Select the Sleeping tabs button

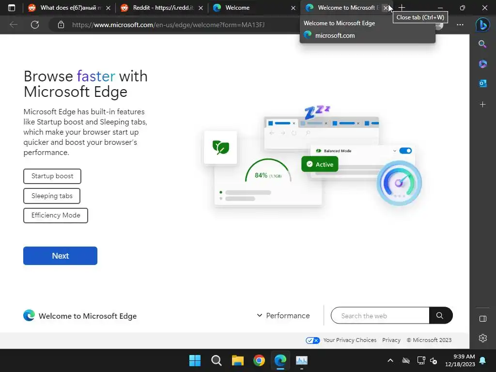click(52, 196)
